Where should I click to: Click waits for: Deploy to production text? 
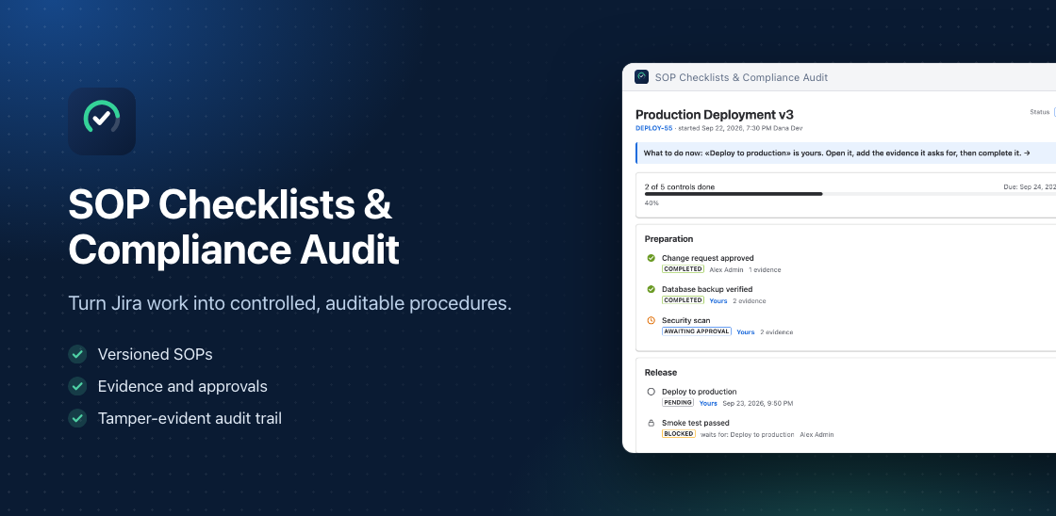748,435
